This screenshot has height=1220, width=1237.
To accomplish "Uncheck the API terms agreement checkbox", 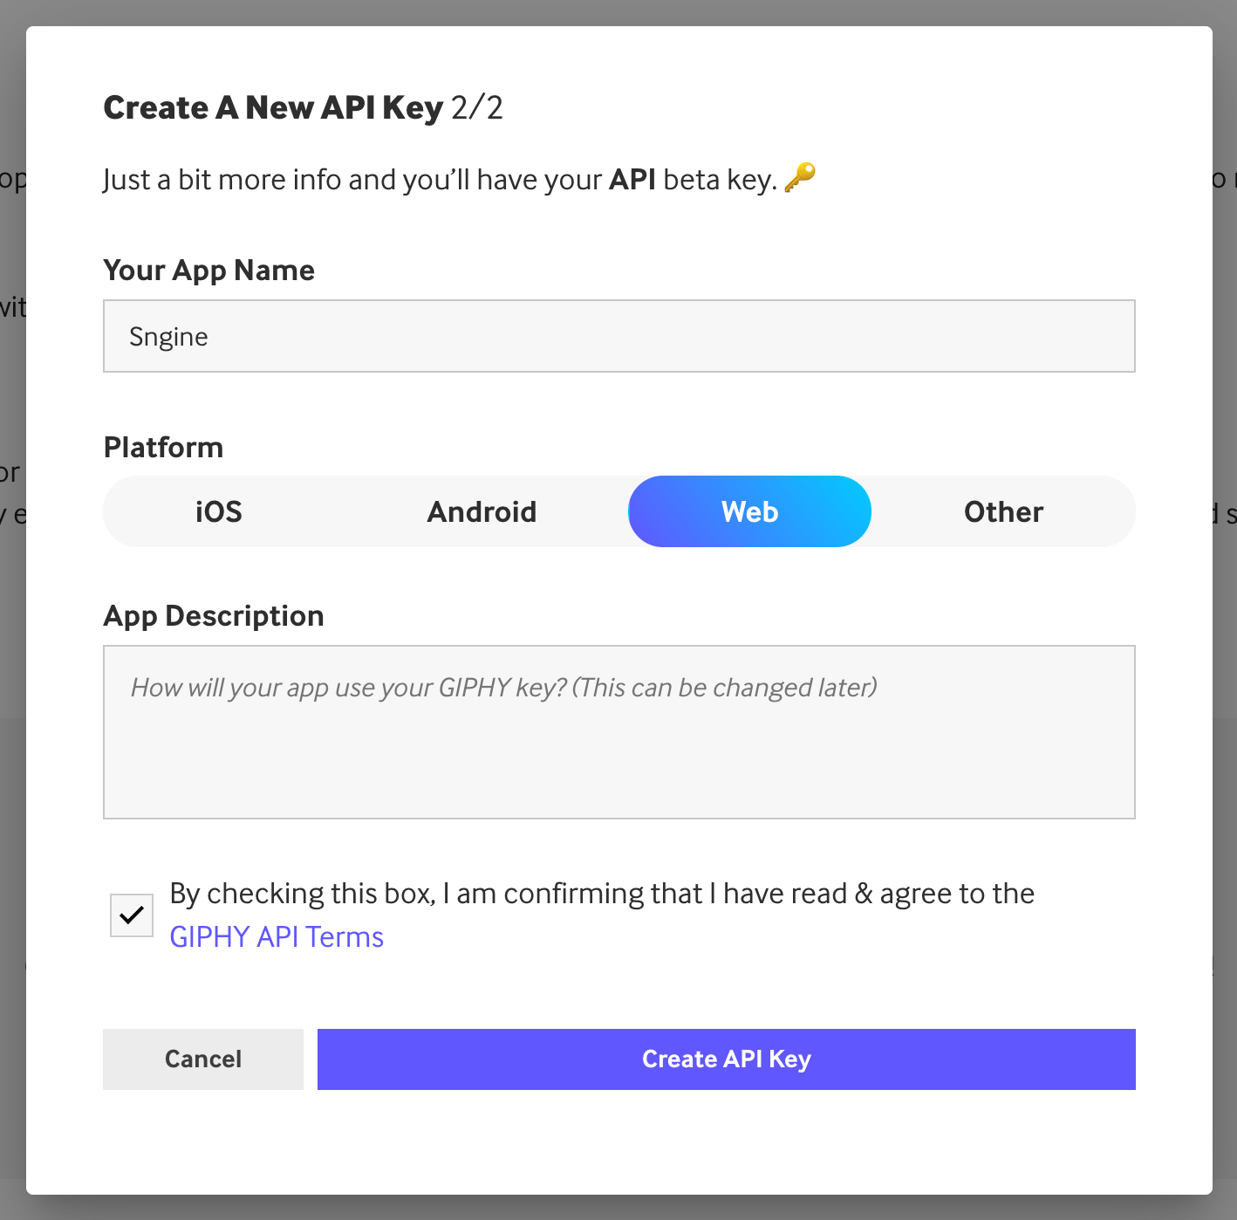I will point(132,915).
